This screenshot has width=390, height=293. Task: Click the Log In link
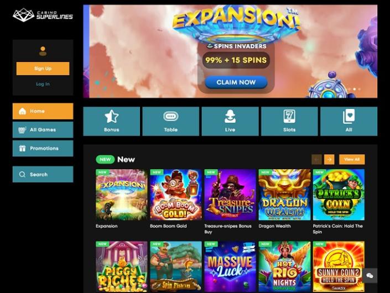(43, 84)
